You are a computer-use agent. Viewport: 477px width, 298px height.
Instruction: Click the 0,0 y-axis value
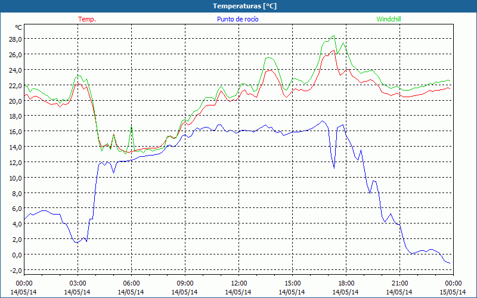pyautogui.click(x=17, y=255)
